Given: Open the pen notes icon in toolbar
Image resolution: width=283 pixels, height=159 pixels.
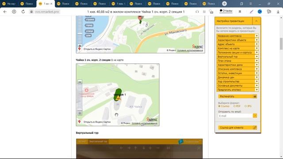Looking at the screenshot, I should click(252, 12).
